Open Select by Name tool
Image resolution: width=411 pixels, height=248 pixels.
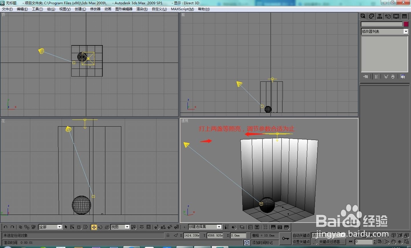(72, 227)
